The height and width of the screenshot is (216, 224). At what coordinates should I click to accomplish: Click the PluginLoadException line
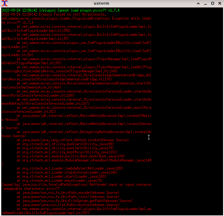click(x=76, y=18)
